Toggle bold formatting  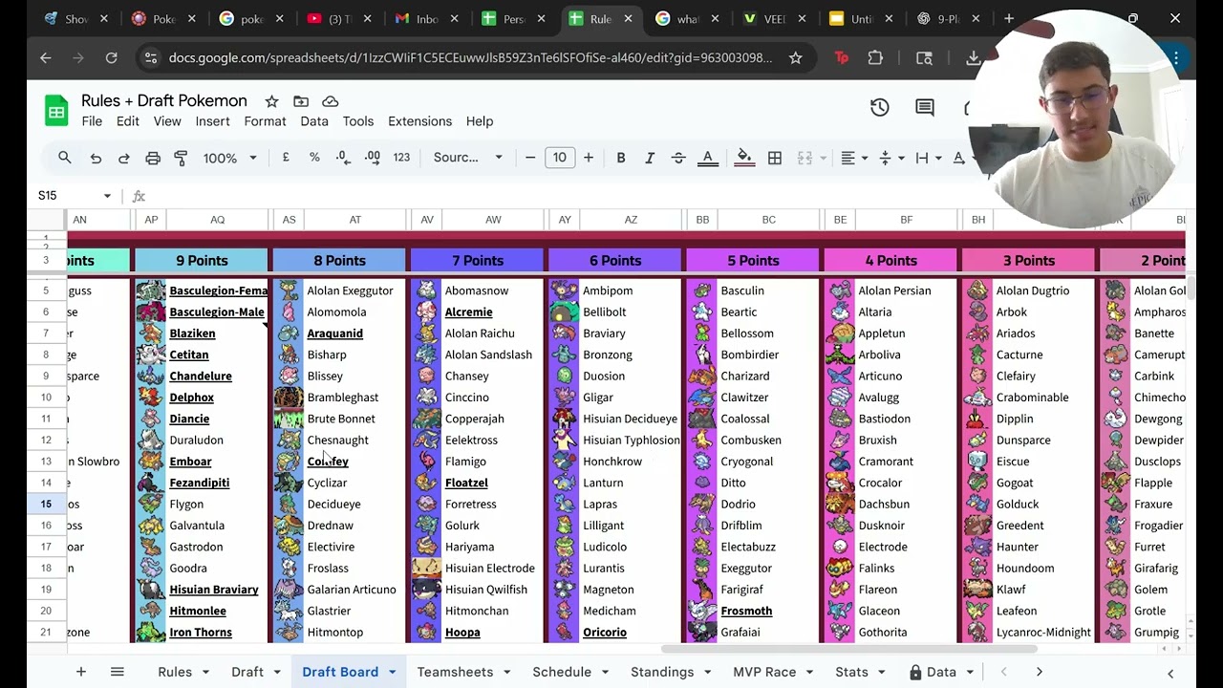coord(621,158)
